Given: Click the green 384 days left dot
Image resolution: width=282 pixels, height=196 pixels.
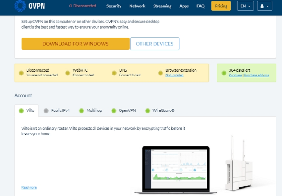Looking at the screenshot, I should [224, 73].
